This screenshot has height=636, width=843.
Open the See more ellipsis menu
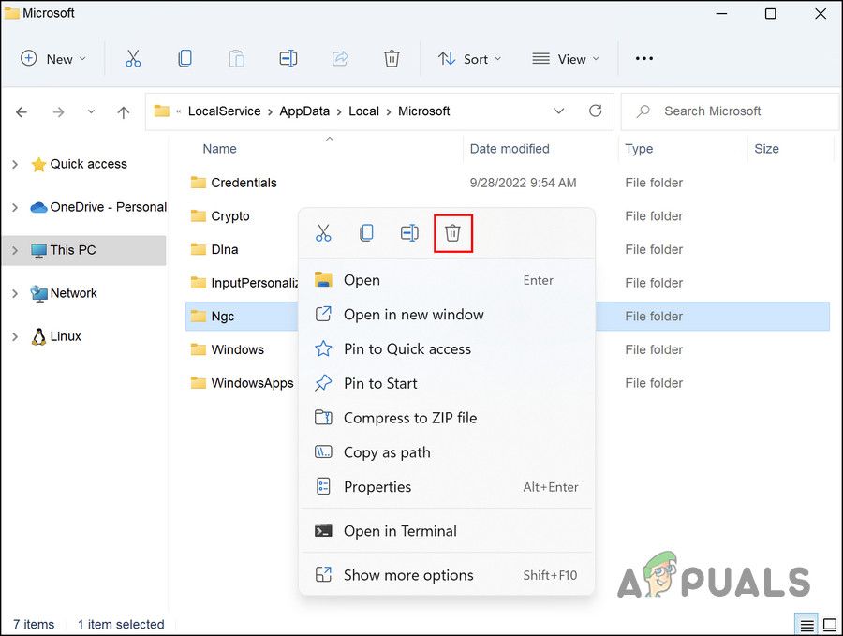644,59
